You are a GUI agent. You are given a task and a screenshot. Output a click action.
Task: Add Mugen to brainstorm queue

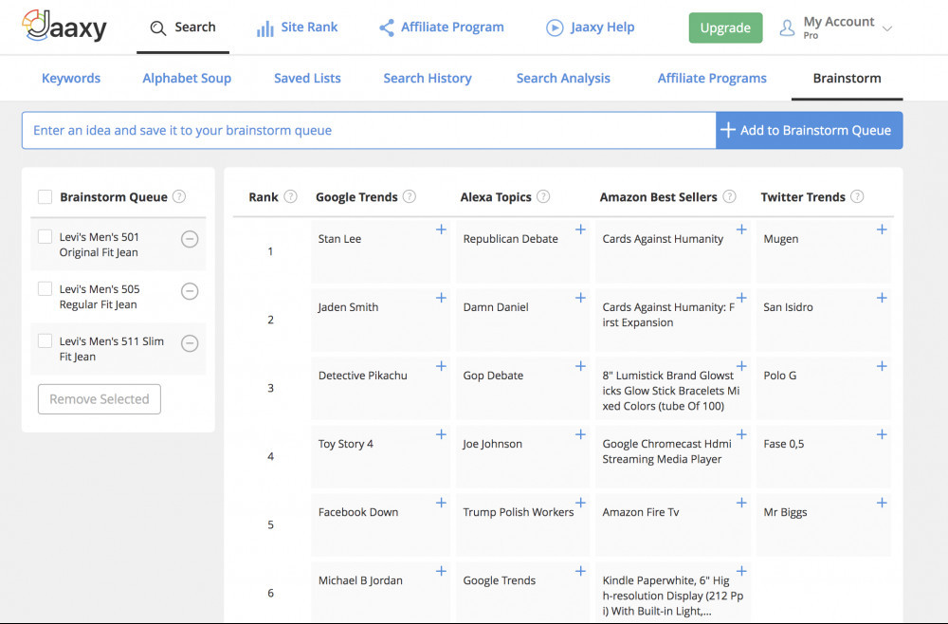coord(882,229)
